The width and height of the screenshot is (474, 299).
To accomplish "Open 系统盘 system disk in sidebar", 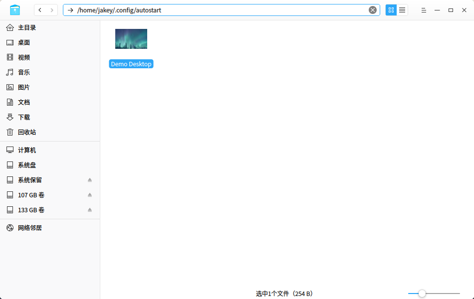I will coord(50,165).
